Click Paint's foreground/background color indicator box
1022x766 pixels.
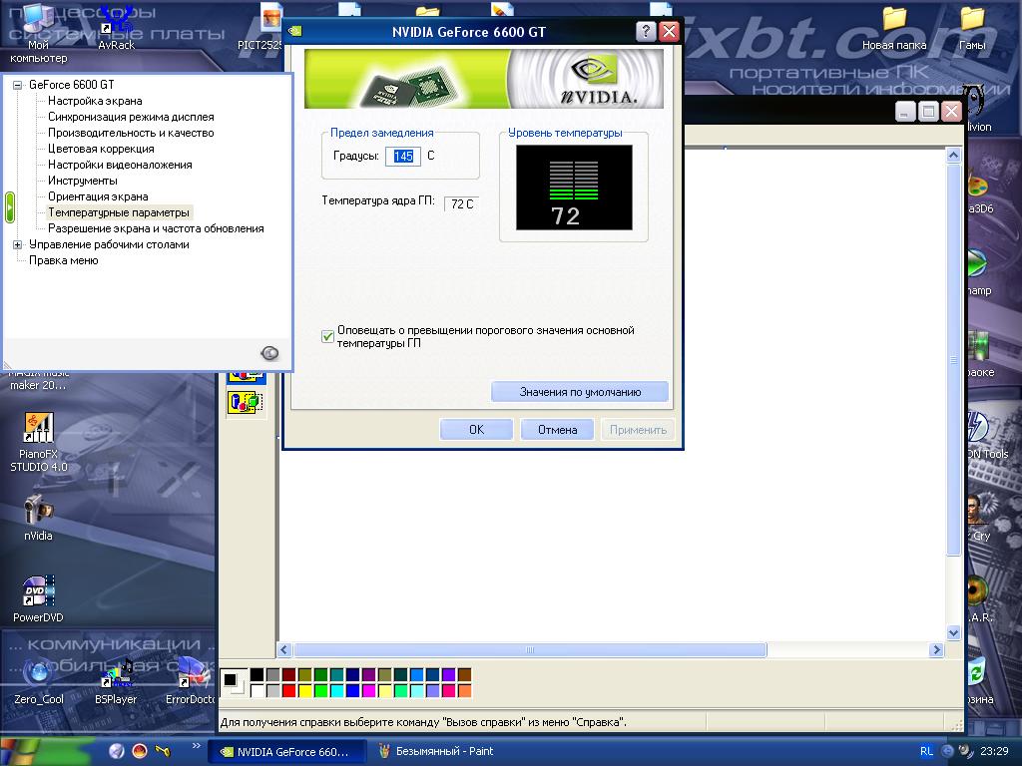(234, 682)
